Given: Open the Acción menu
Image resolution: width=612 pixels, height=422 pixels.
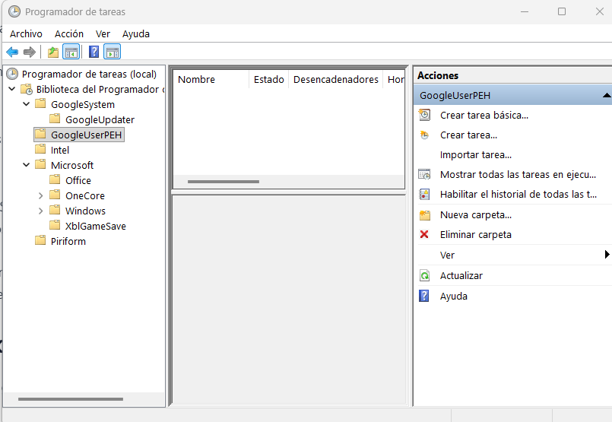Looking at the screenshot, I should click(x=69, y=34).
